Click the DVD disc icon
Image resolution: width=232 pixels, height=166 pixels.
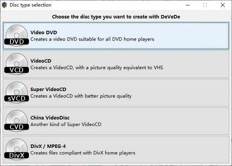tap(17, 35)
